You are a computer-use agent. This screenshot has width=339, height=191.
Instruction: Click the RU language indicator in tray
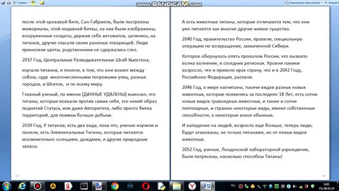pyautogui.click(x=233, y=186)
